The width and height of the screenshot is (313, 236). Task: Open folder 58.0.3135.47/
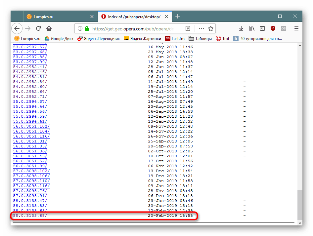30,201
